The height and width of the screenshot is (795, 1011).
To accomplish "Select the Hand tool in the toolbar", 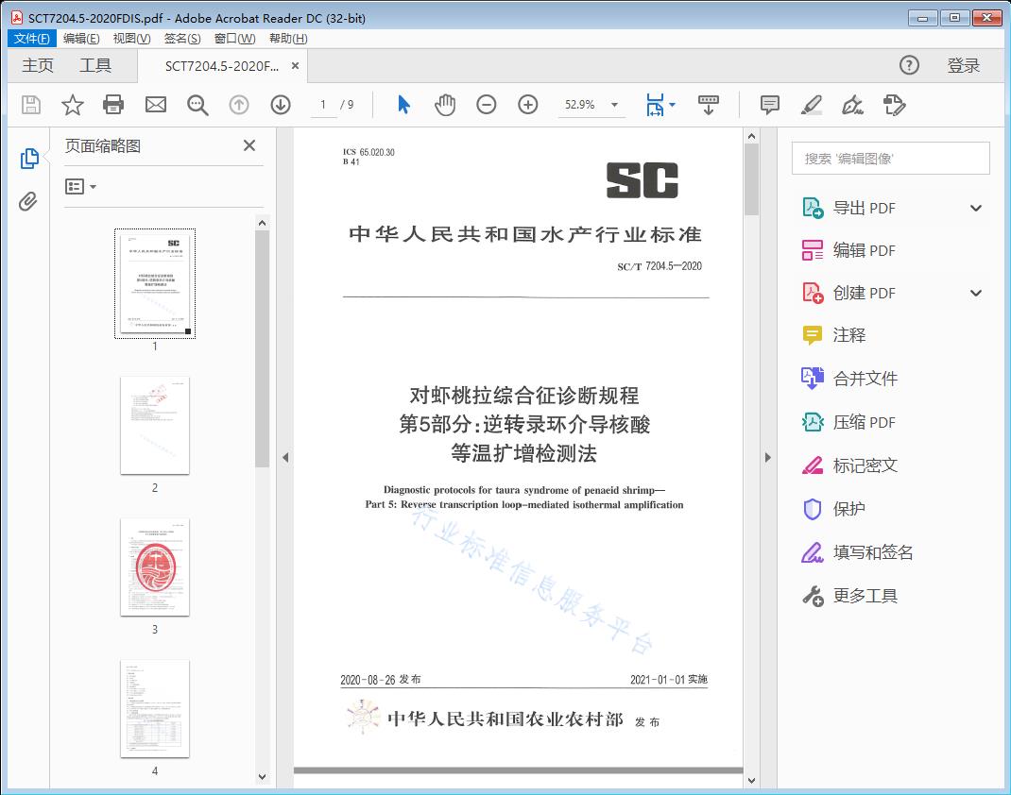I will pos(444,105).
